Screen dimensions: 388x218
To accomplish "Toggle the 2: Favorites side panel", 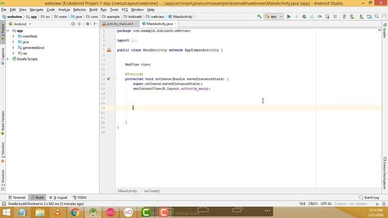I will pos(2,152).
